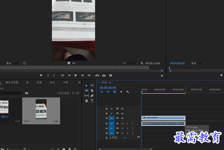Screen dimensions: 224x150
Task: Select the Track Select Forward tool
Action: pos(92,85)
